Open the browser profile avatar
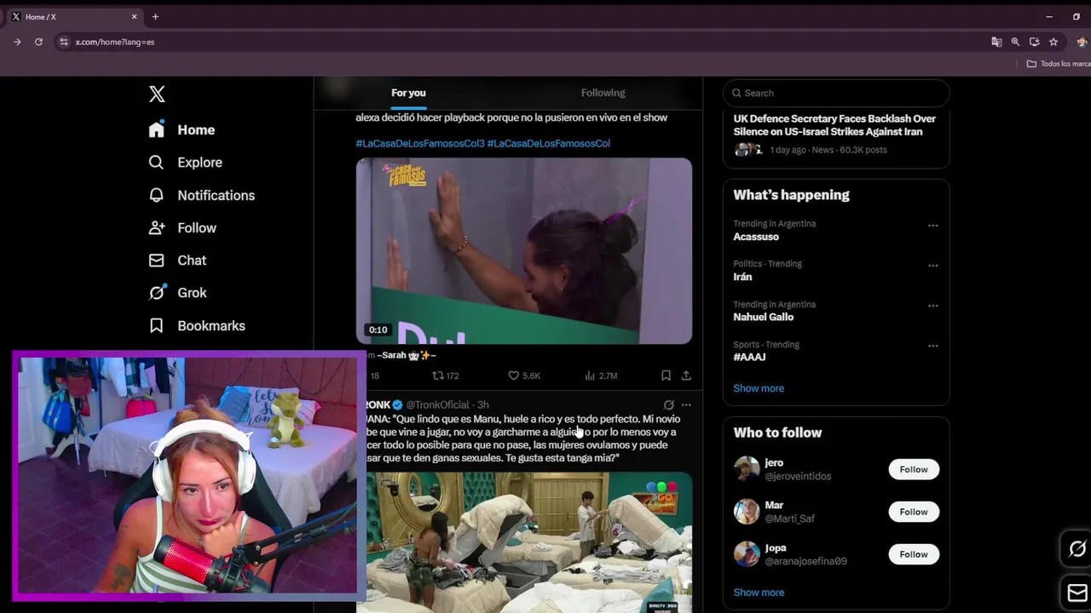1091x613 pixels. [1082, 42]
